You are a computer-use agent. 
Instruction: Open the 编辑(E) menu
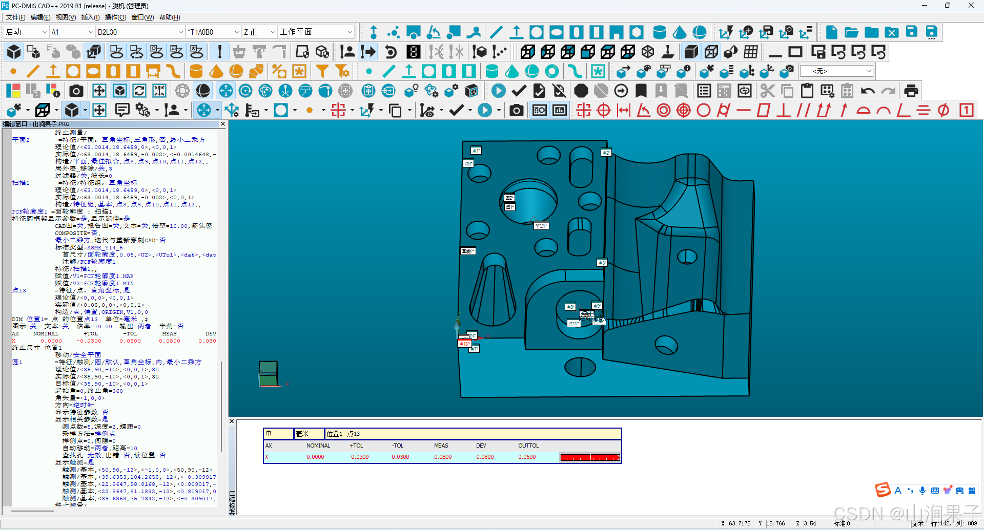point(40,17)
